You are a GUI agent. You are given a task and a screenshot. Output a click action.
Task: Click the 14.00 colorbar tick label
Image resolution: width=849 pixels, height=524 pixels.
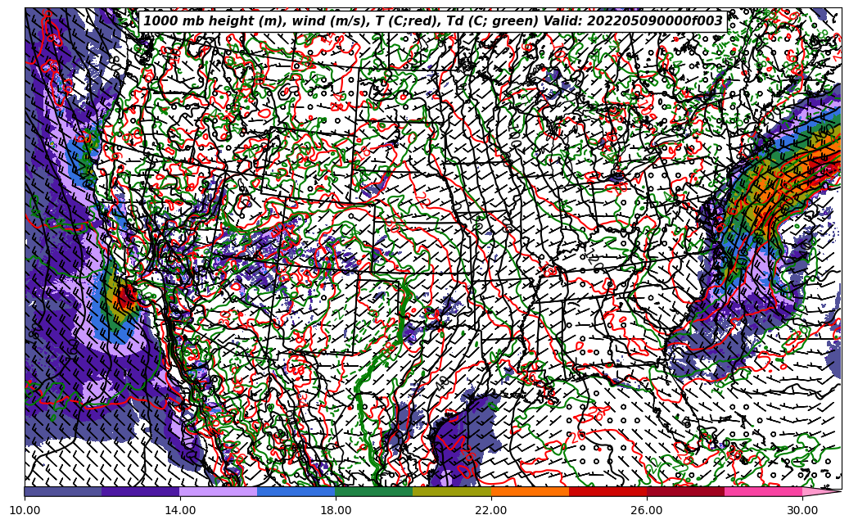(x=180, y=511)
